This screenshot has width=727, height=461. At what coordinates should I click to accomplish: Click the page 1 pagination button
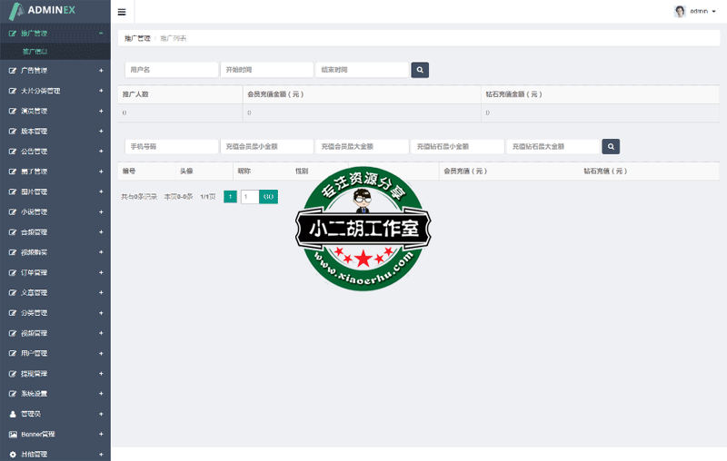tap(230, 196)
